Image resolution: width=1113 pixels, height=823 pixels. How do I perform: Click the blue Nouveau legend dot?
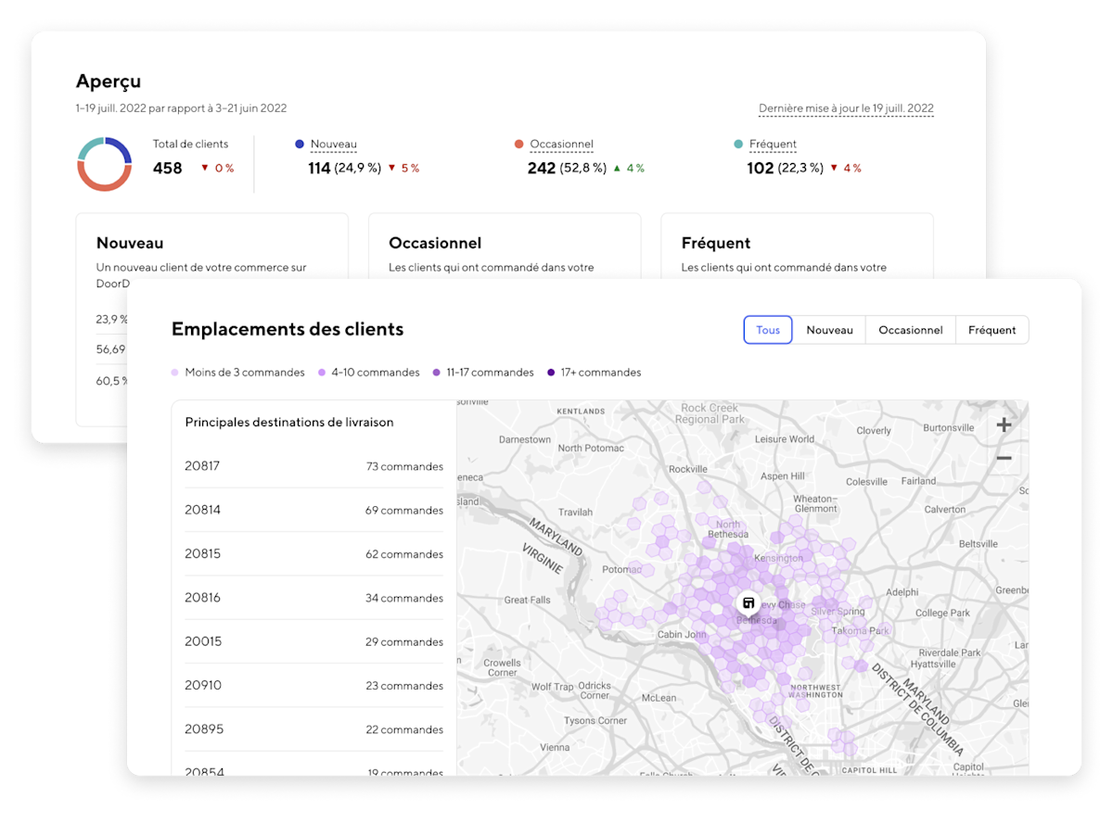click(298, 144)
